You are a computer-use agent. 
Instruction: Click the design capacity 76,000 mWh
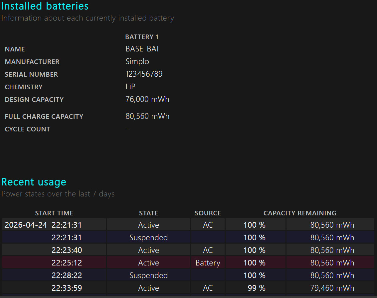(147, 99)
